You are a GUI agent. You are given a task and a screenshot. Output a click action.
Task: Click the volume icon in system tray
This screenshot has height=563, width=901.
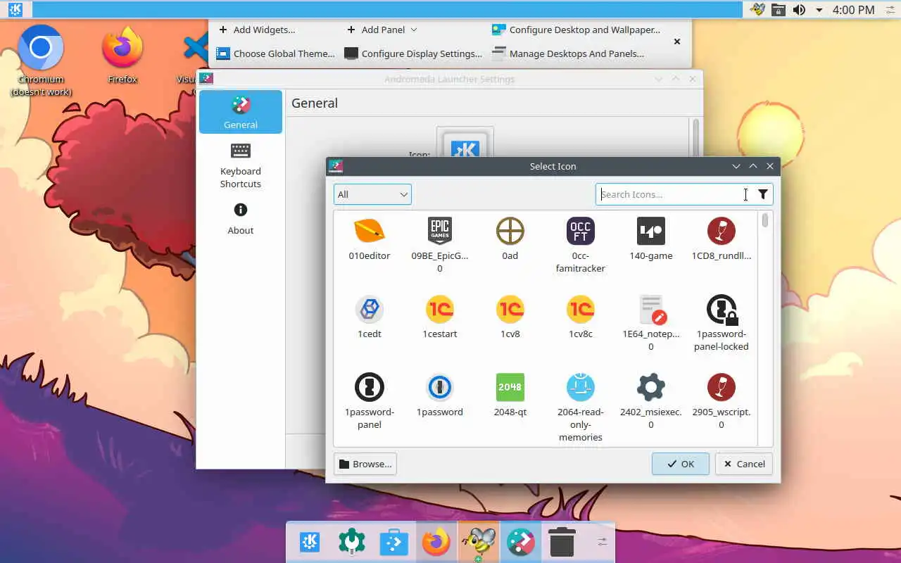pos(799,10)
